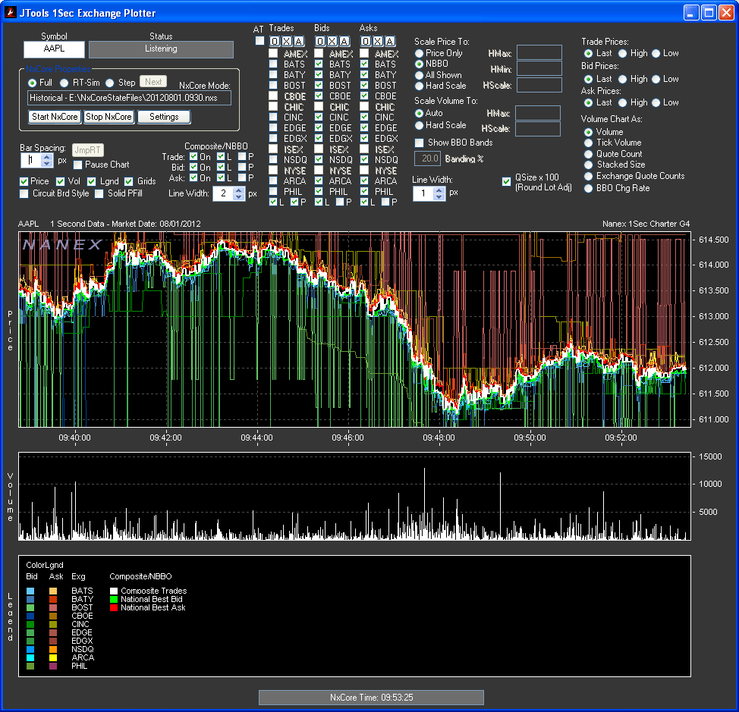Viewport: 739px width, 712px height.
Task: Click the Symbol input field showing AAPL
Action: (x=54, y=49)
